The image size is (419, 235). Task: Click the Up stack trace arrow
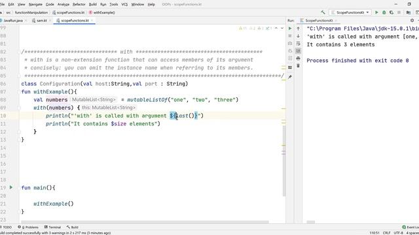pyautogui.click(x=299, y=28)
